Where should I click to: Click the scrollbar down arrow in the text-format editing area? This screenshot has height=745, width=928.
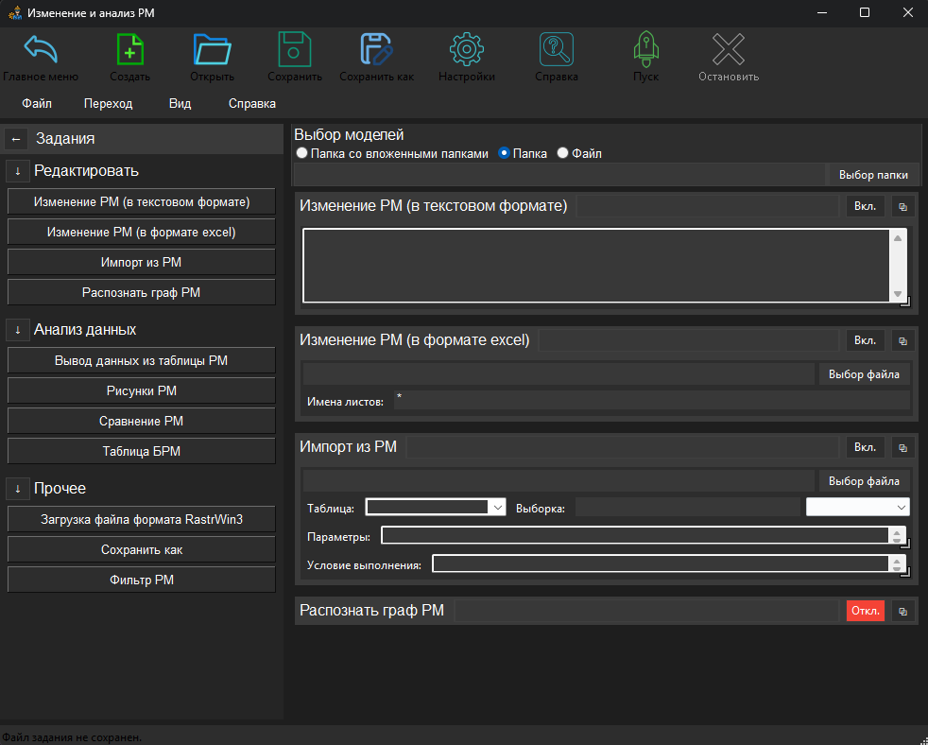[897, 295]
